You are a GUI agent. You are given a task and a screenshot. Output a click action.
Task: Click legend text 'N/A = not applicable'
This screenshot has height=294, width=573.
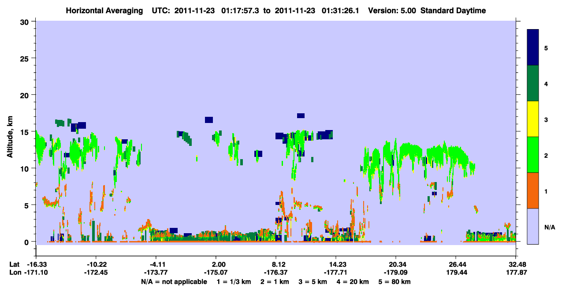pyautogui.click(x=174, y=282)
